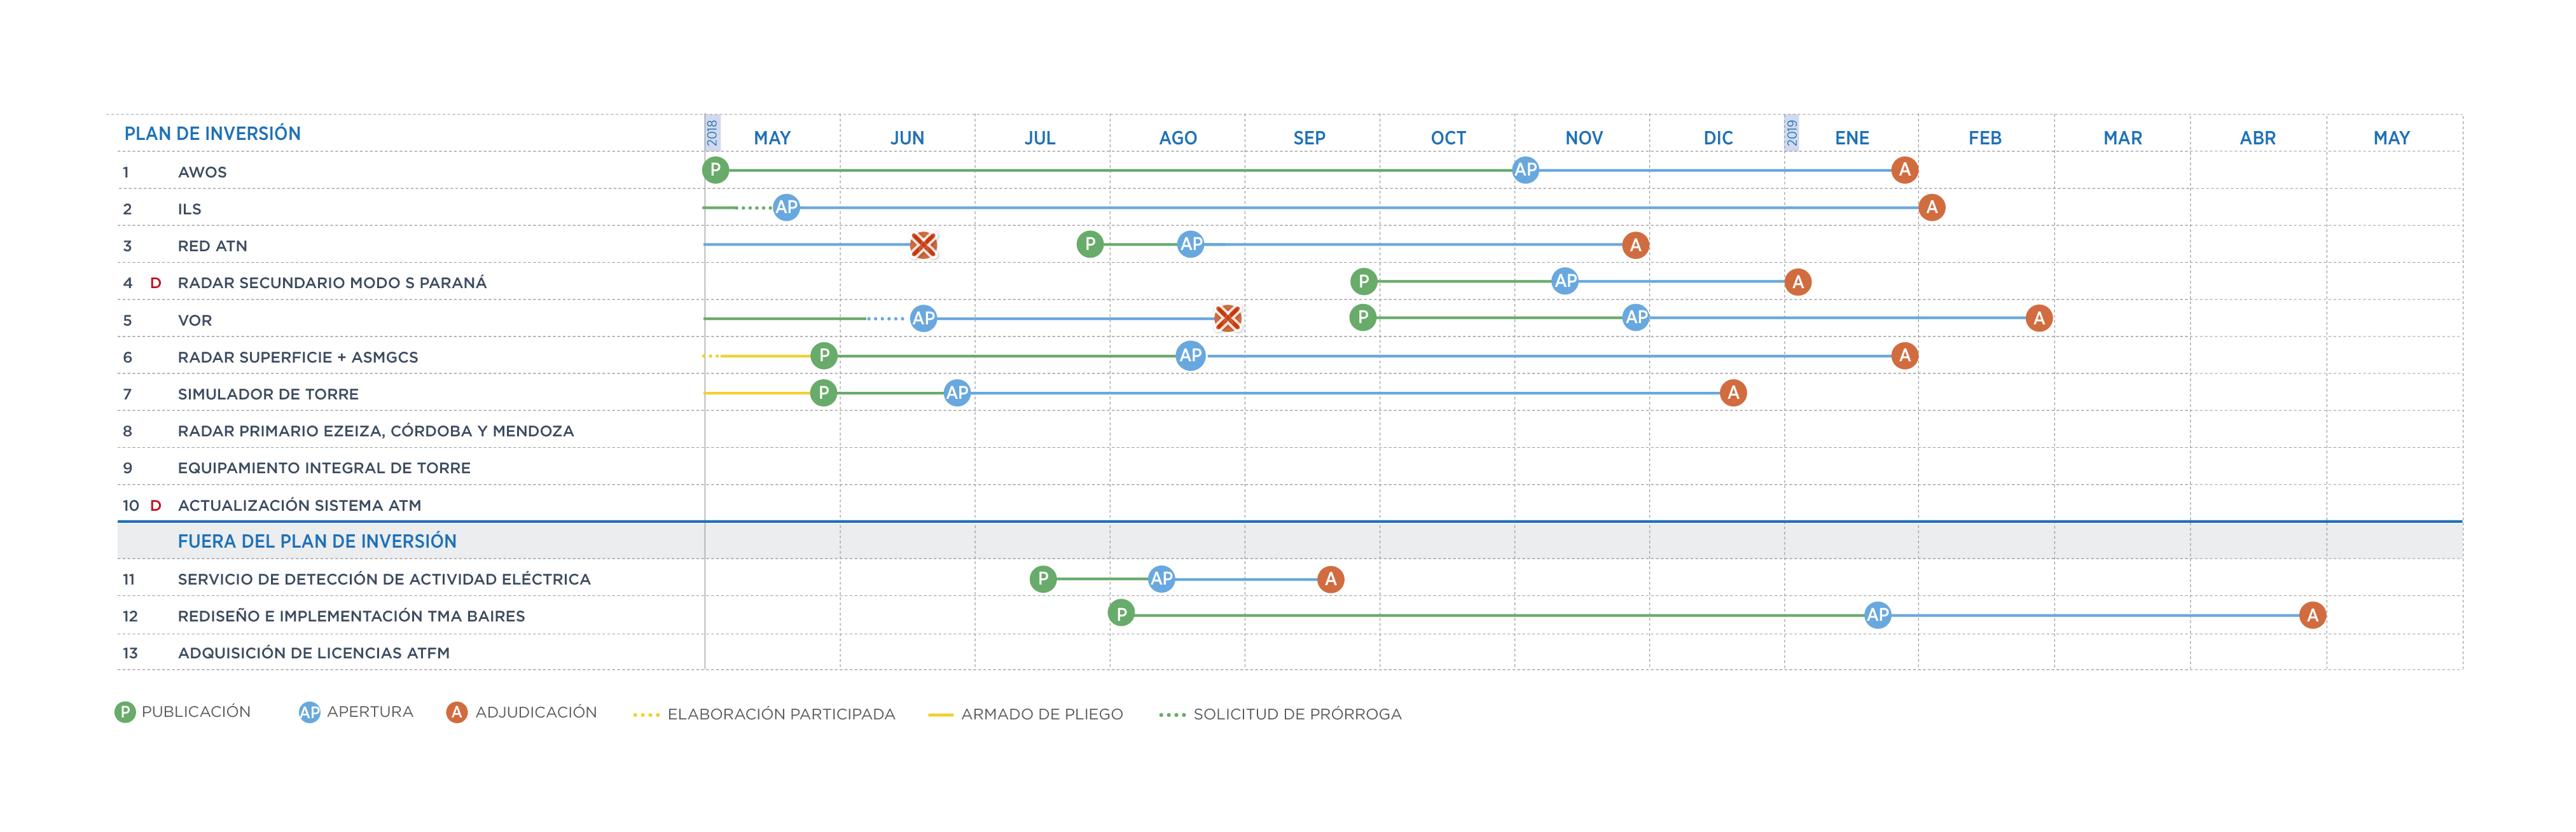Click Elaboración Participada legend label

[x=781, y=714]
